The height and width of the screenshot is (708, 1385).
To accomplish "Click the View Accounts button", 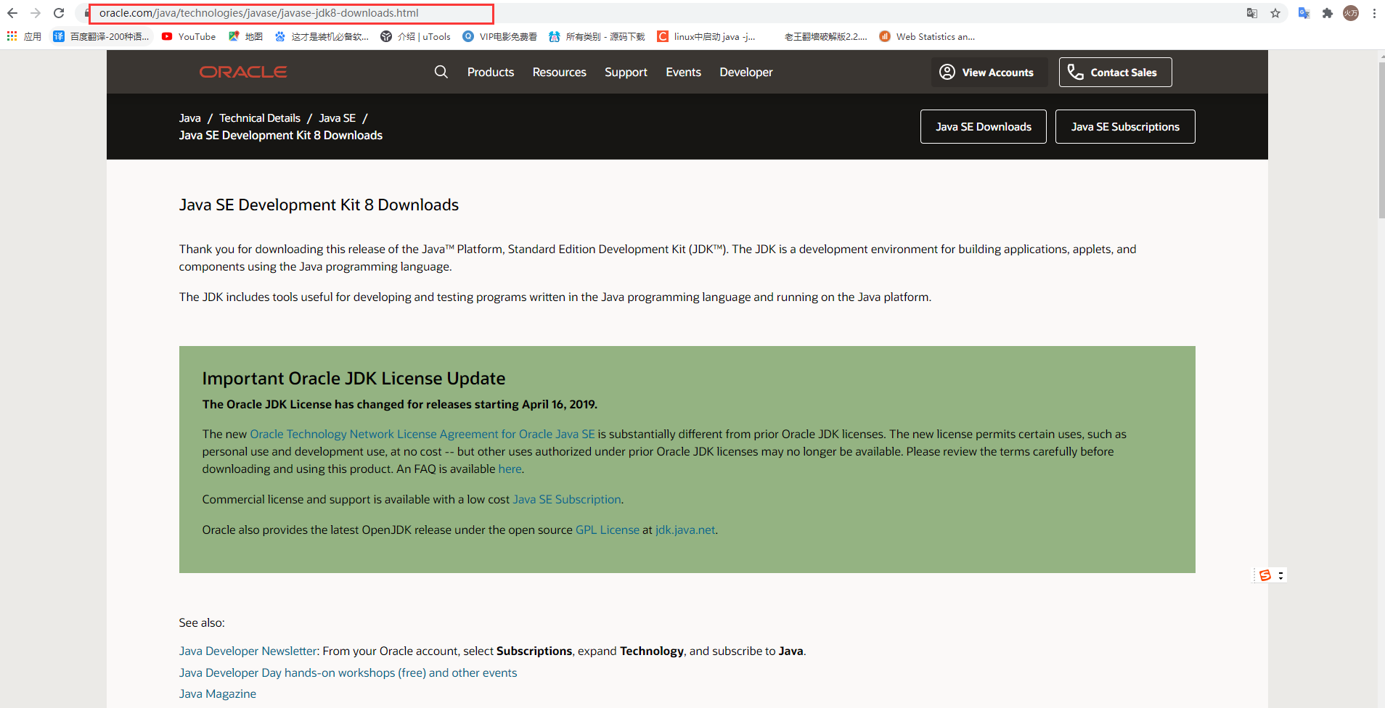I will click(989, 72).
